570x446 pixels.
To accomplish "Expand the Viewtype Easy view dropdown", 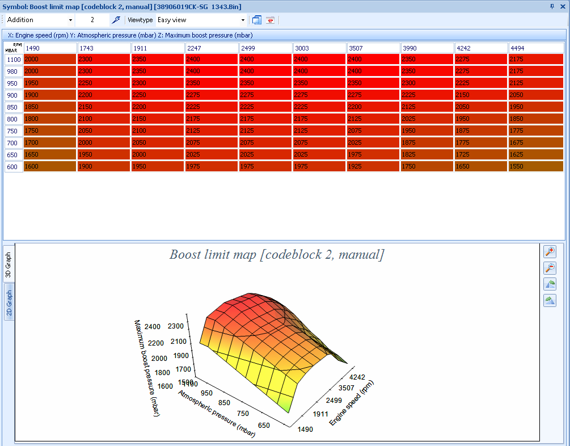I will pos(243,20).
